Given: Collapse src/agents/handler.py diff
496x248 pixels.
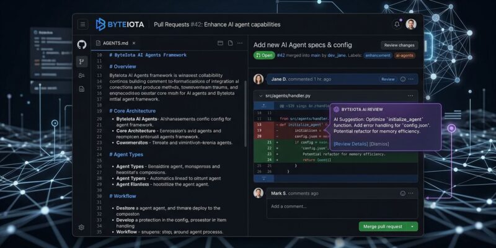Looking at the screenshot, I should point(260,95).
